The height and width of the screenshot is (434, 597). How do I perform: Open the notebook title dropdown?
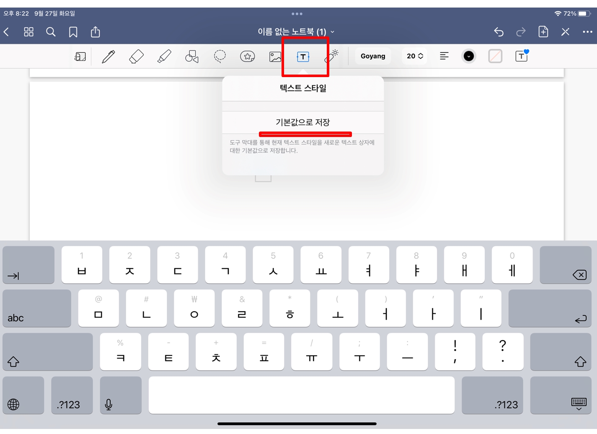point(296,32)
